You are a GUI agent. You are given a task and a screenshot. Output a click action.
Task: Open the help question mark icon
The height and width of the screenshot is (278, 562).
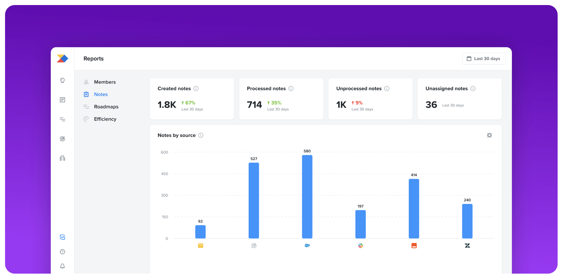coord(62,252)
